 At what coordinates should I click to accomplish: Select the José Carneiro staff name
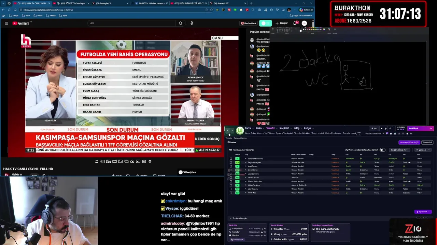point(253,174)
